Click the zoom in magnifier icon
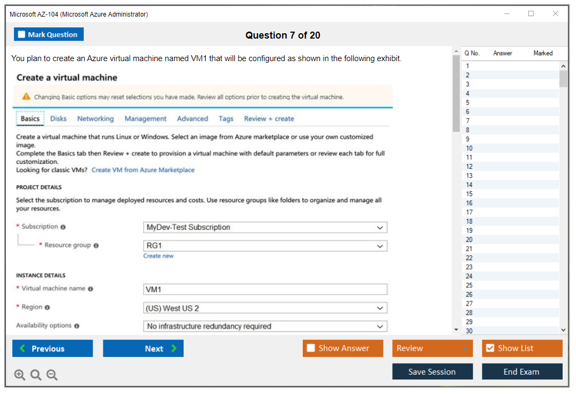The width and height of the screenshot is (576, 394). pyautogui.click(x=20, y=375)
